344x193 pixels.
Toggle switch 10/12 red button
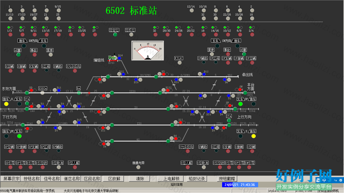point(228,34)
